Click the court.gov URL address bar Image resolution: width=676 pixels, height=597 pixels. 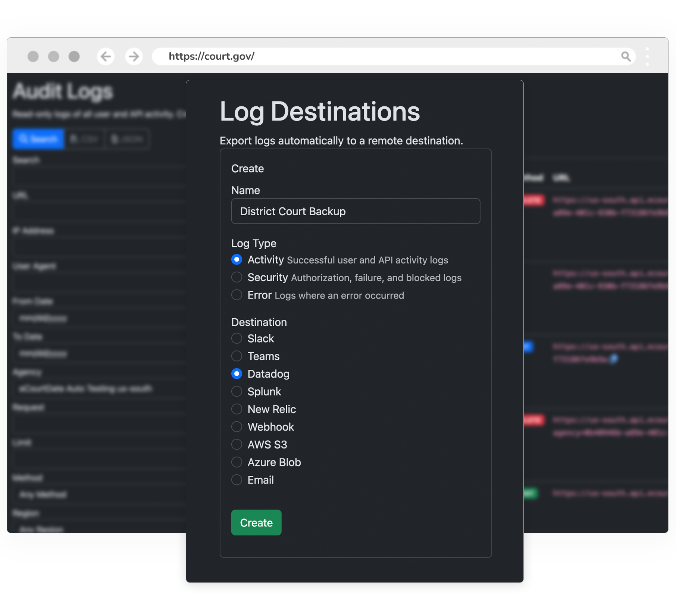pos(394,56)
